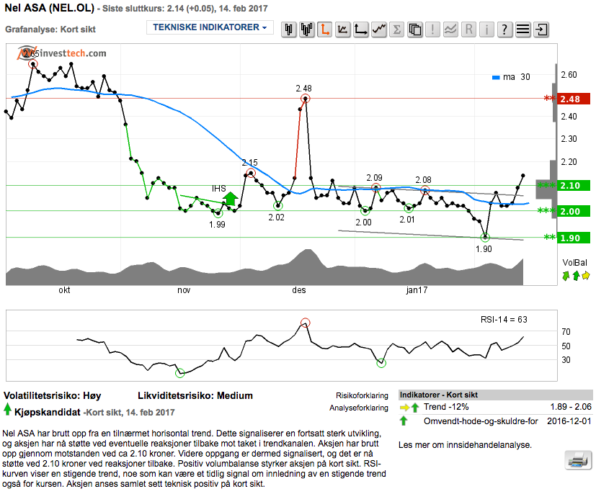Click the green arrow beside Omvendt-hode-og-skuldre-for
This screenshot has width=596, height=494.
(404, 421)
